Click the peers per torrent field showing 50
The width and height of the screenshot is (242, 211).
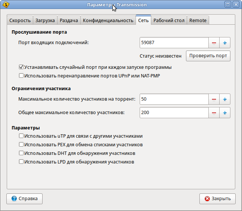coord(174,99)
